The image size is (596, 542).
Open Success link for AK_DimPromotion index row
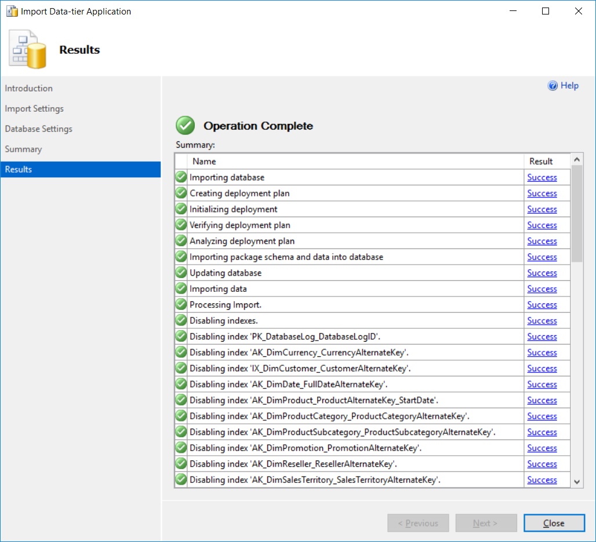[542, 448]
